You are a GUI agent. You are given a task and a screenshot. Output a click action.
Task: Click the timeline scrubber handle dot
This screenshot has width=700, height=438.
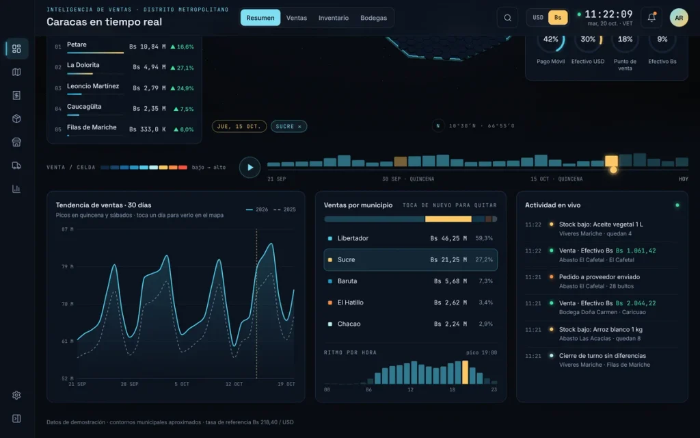[613, 170]
